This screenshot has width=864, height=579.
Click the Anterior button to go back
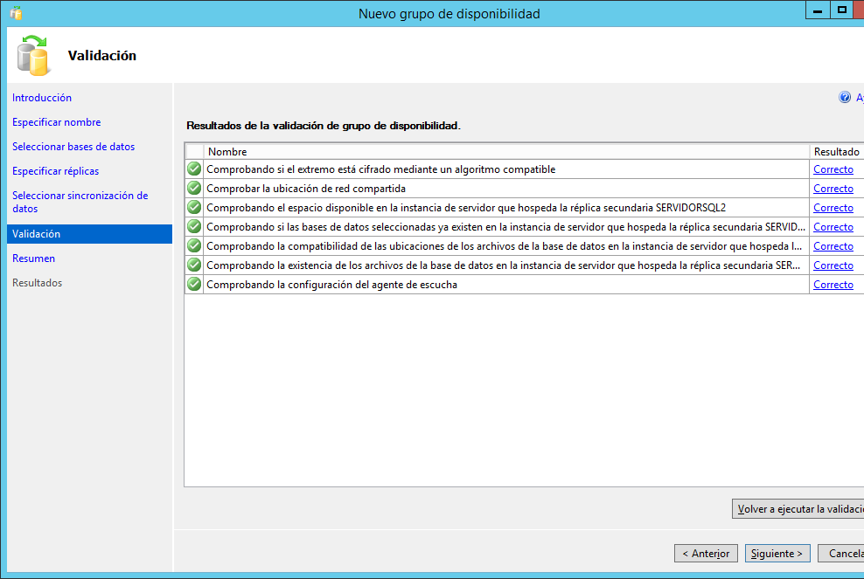705,553
